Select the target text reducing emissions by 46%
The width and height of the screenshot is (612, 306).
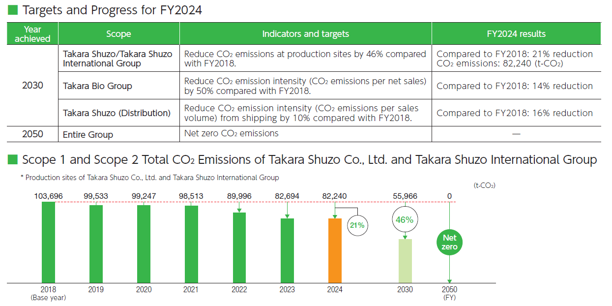[305, 59]
